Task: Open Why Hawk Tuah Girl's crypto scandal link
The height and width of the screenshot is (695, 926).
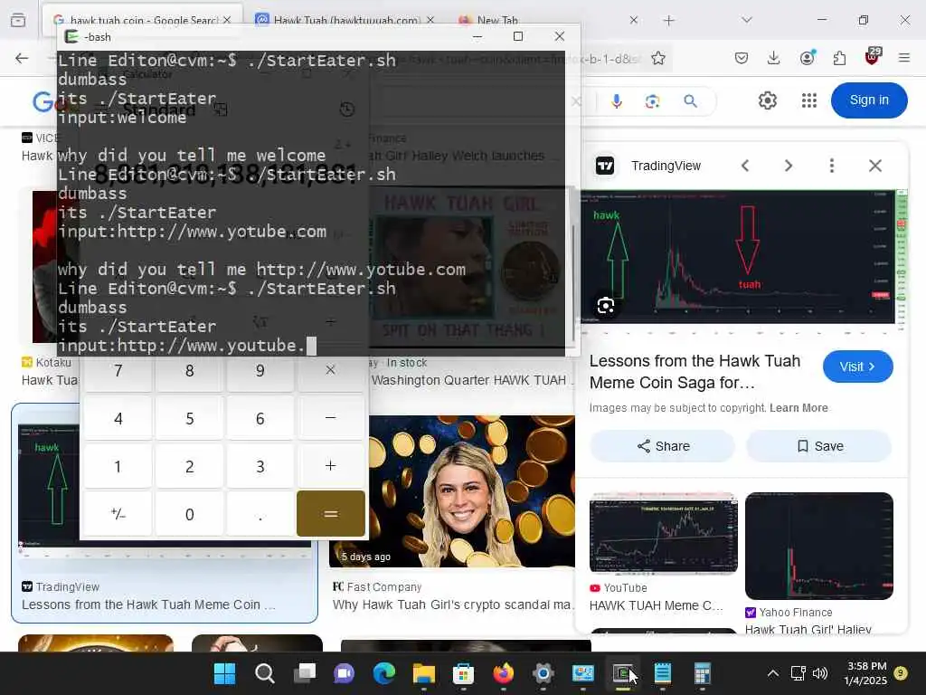Action: pyautogui.click(x=452, y=605)
